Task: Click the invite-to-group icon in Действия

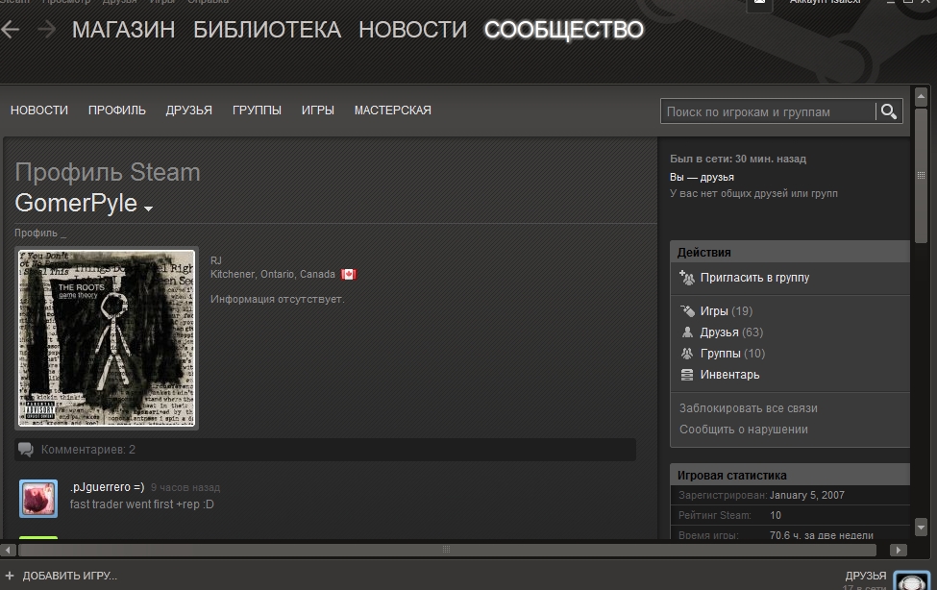Action: 686,278
